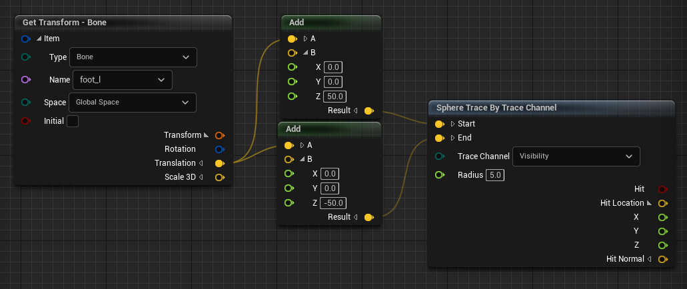687x289 pixels.
Task: Click the End input pin on Sphere Trace
Action: [439, 139]
